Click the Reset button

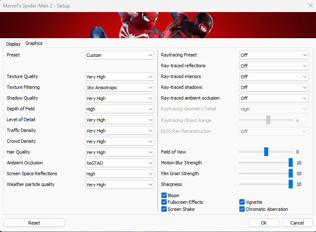click(34, 223)
